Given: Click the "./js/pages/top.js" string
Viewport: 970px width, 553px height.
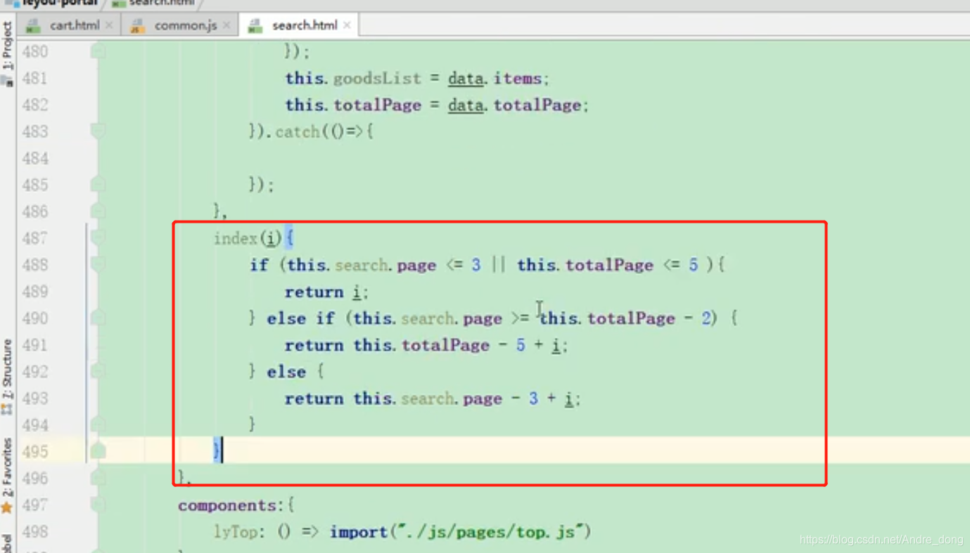Looking at the screenshot, I should 490,532.
